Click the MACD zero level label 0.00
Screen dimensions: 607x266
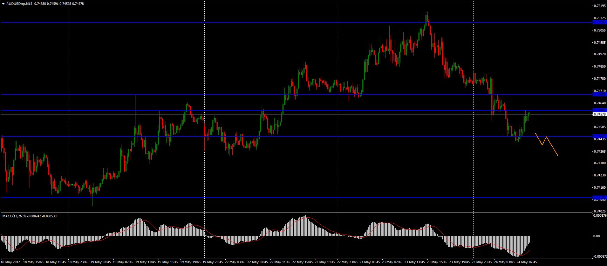[x=596, y=236]
